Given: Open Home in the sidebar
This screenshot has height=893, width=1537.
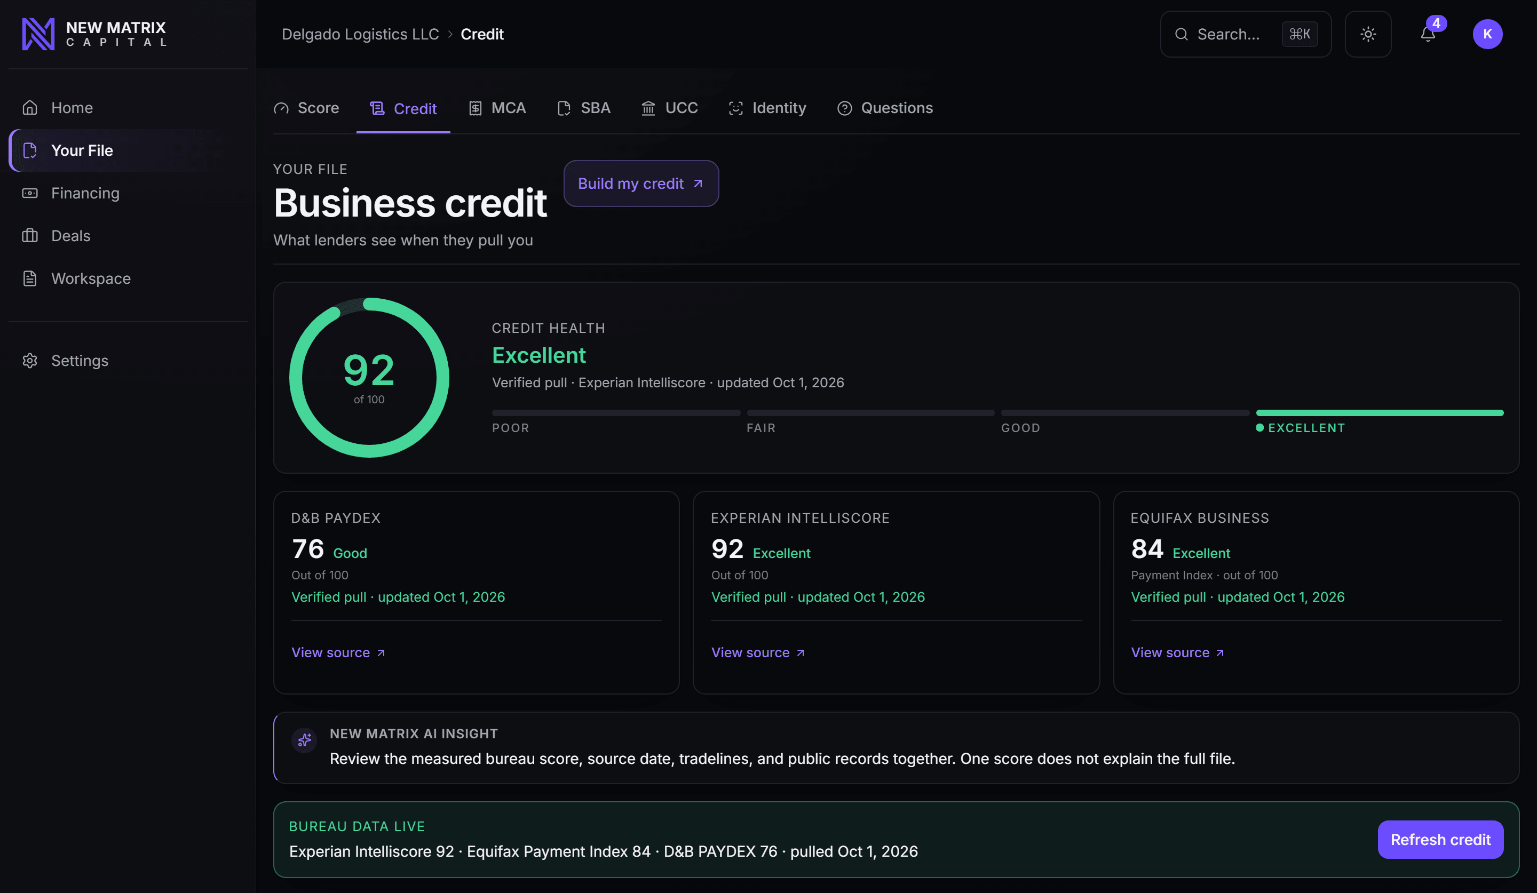Looking at the screenshot, I should tap(128, 108).
